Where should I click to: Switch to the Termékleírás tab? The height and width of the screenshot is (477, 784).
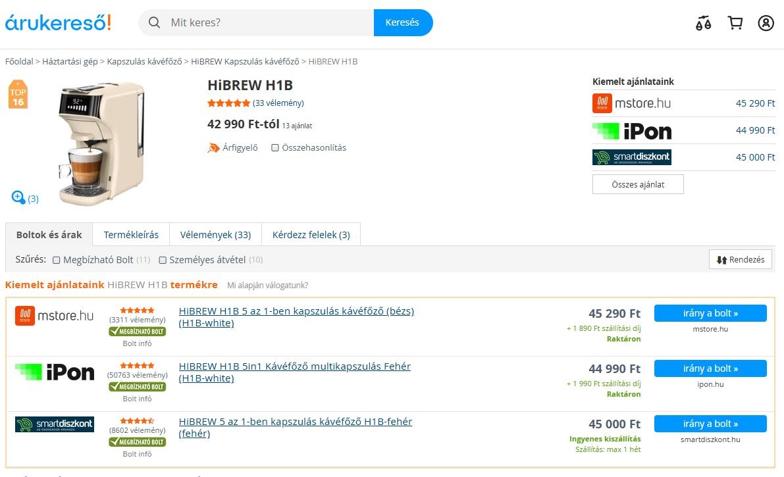coord(131,234)
